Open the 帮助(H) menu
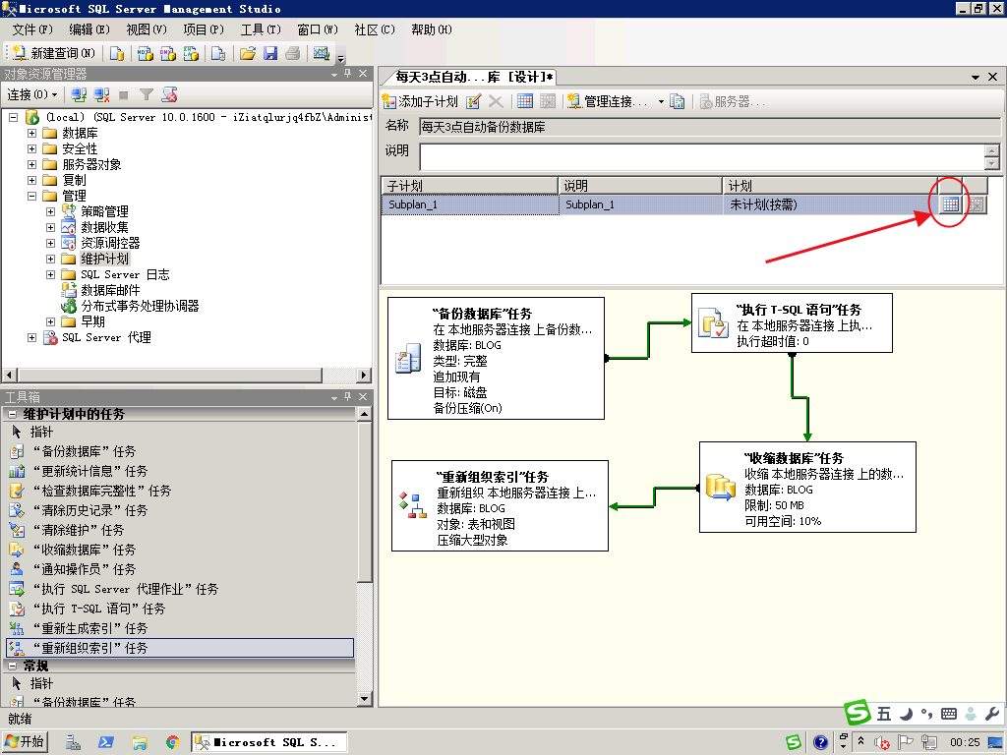 point(432,29)
